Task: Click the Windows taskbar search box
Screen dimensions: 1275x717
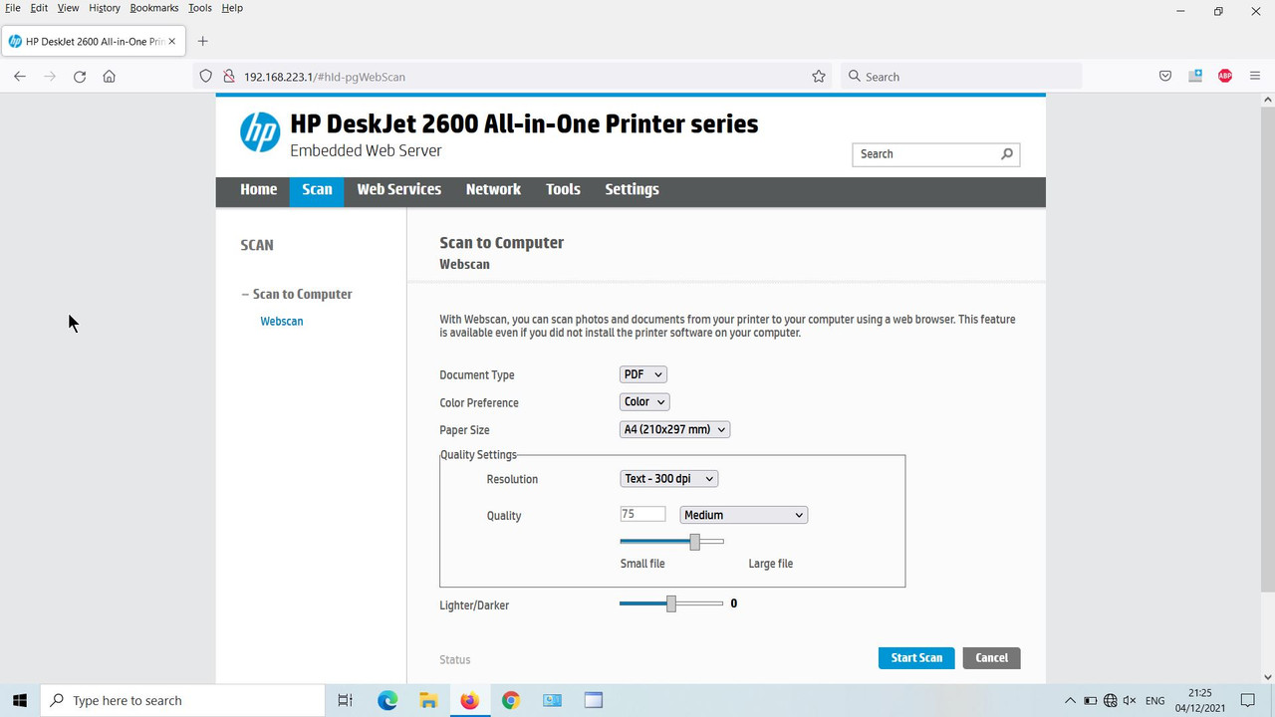Action: [x=182, y=700]
